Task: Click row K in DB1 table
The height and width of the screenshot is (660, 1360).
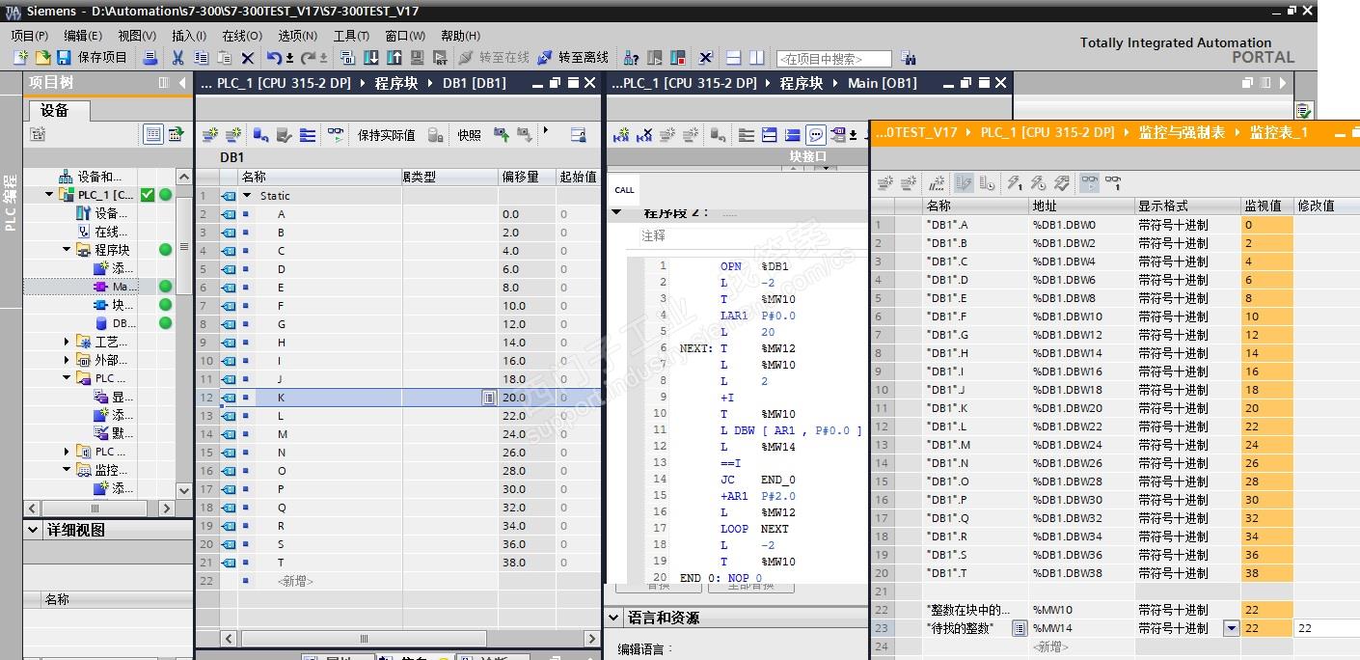Action: pyautogui.click(x=397, y=398)
